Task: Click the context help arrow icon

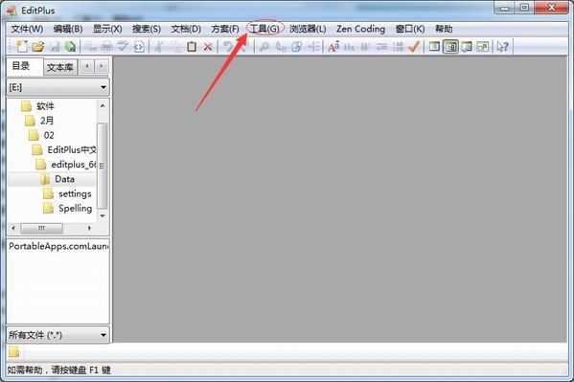Action: tap(503, 47)
